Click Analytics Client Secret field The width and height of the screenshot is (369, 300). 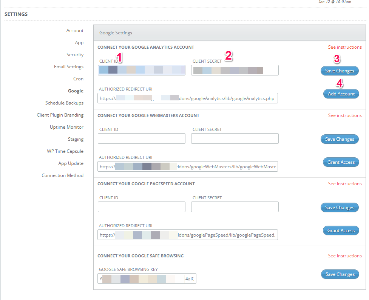(235, 70)
